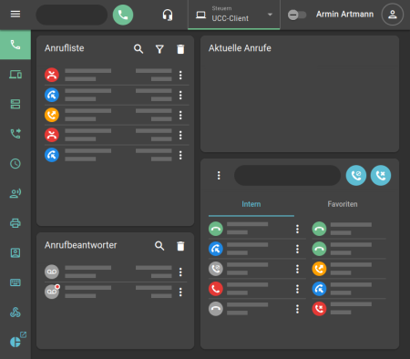
Task: Click the unread voicemail icon with red dot
Action: tap(52, 292)
